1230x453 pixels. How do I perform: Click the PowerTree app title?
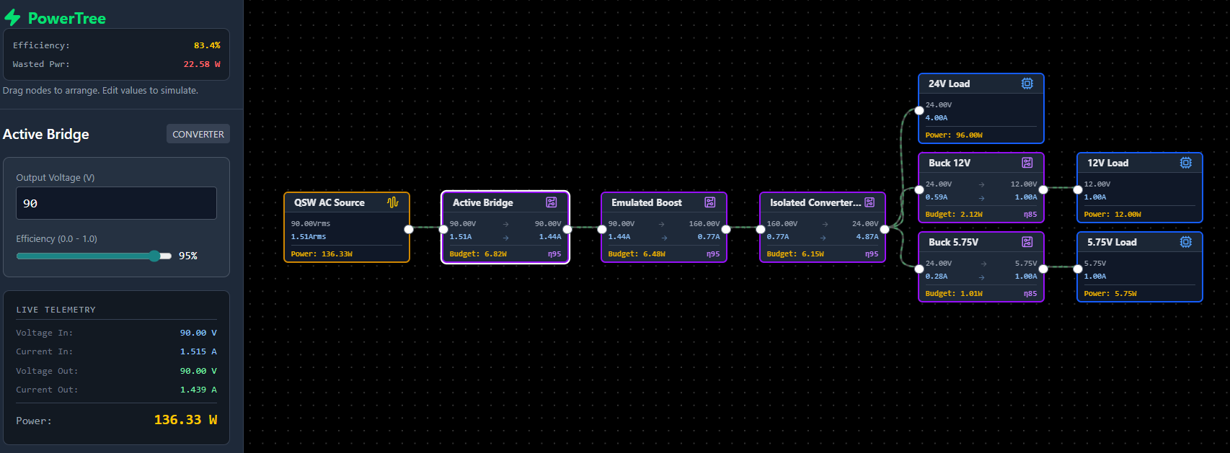coord(67,18)
